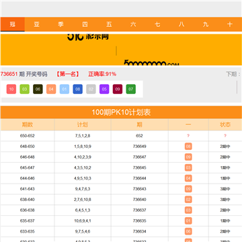Click the dark olive 06 ball
The height and width of the screenshot is (242, 242).
pos(38,89)
